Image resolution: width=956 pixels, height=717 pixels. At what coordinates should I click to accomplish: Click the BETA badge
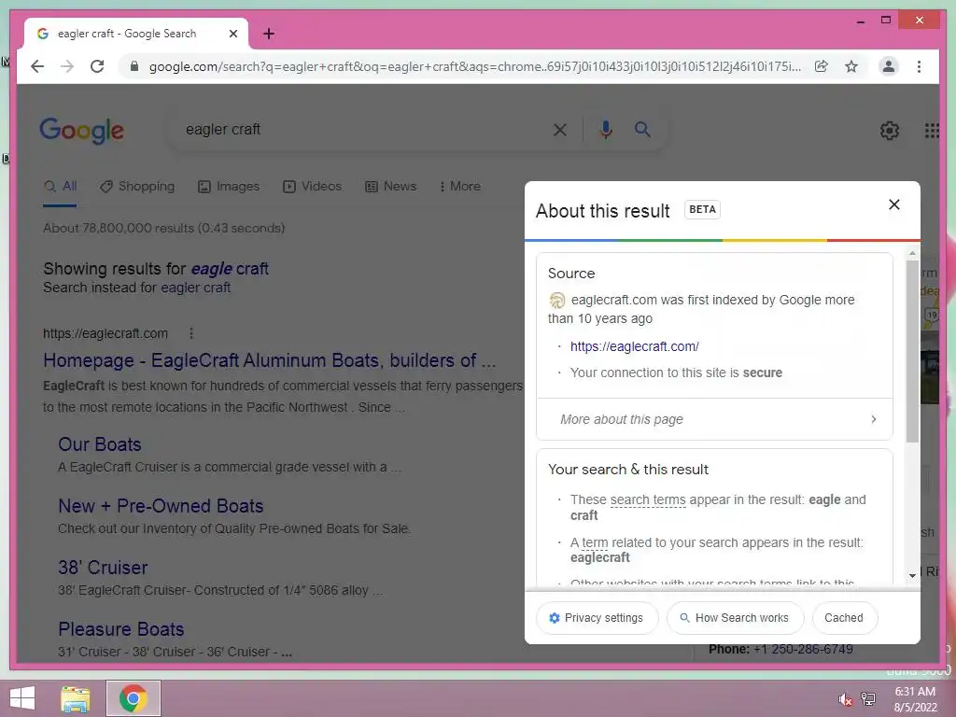pos(702,209)
